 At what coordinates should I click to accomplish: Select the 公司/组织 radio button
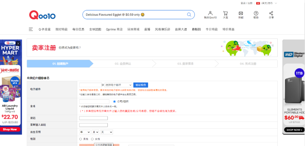[114, 101]
